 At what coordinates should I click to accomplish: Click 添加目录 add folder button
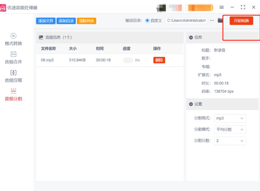click(x=66, y=21)
